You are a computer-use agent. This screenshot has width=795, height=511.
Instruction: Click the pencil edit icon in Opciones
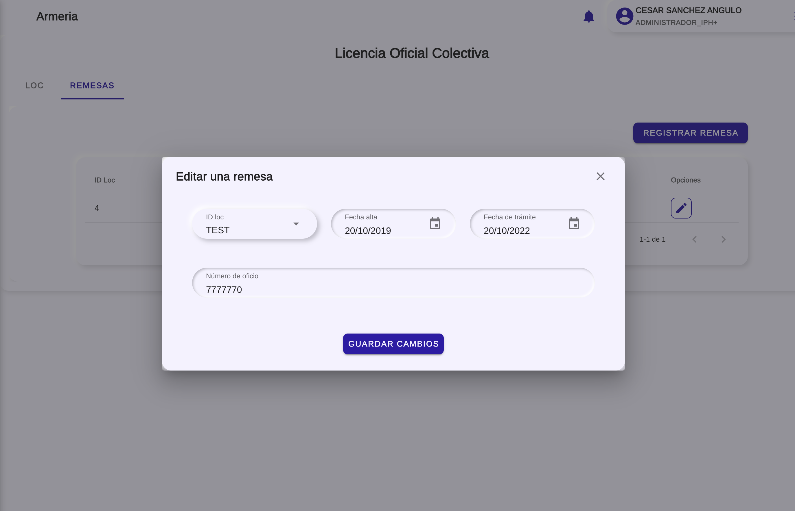[681, 208]
